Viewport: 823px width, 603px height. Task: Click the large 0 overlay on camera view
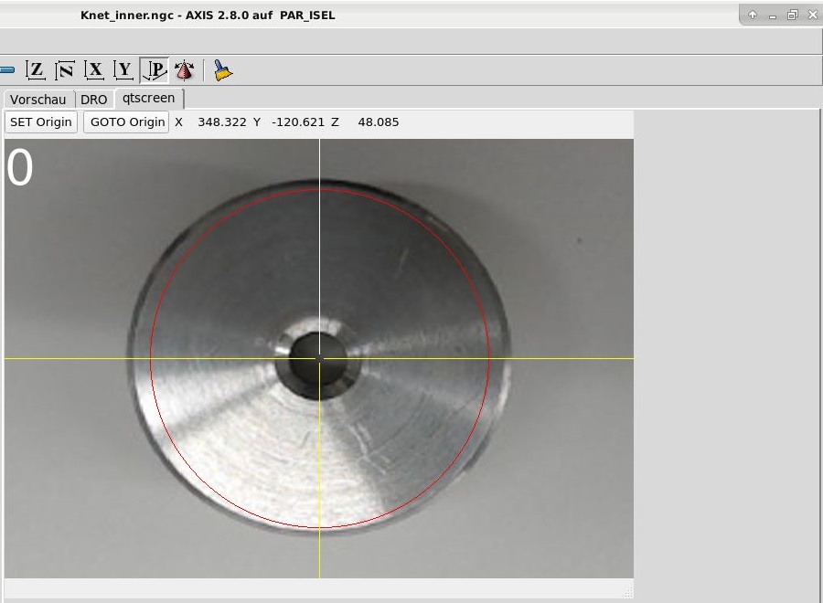[20, 168]
